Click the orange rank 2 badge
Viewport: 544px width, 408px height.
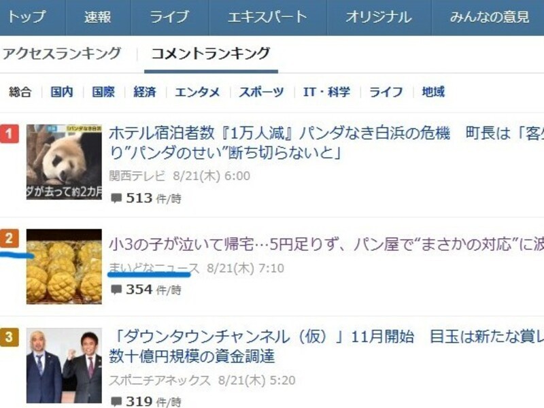(9, 239)
